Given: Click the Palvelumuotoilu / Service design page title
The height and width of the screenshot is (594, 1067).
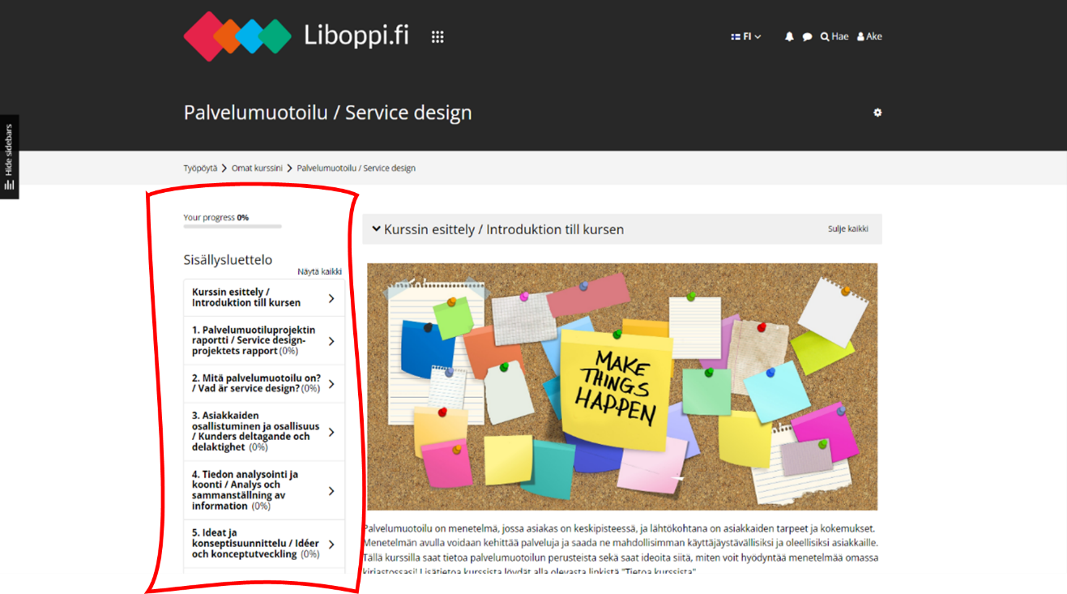Looking at the screenshot, I should point(327,113).
